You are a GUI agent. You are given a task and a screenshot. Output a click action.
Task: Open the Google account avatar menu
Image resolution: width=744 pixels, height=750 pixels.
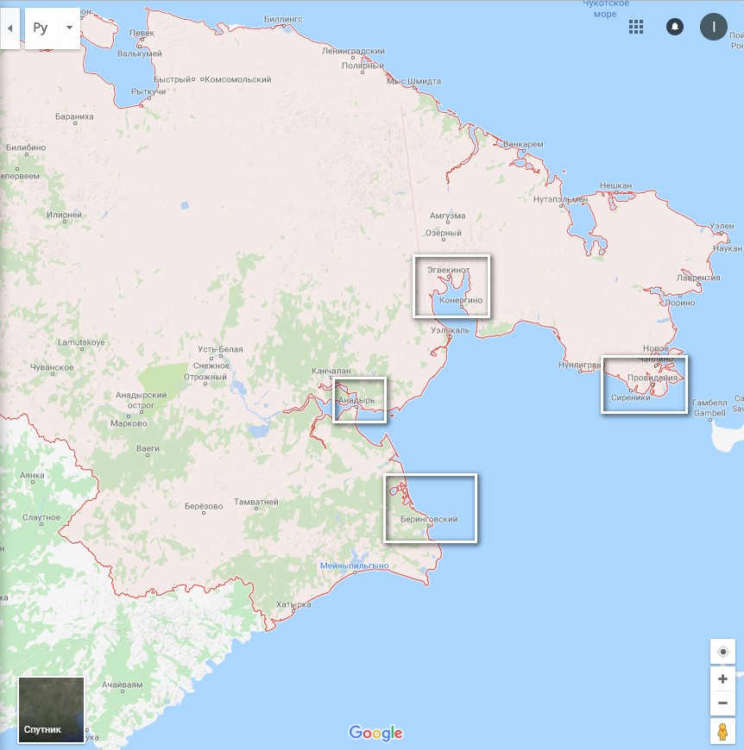(x=714, y=27)
